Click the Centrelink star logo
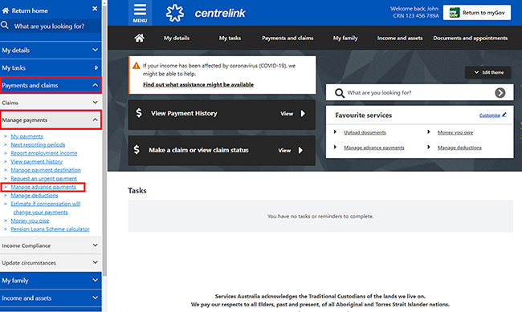 pos(175,13)
